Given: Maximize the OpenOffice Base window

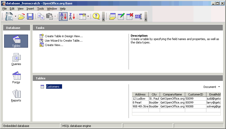Looking at the screenshot, I should click(218, 3).
